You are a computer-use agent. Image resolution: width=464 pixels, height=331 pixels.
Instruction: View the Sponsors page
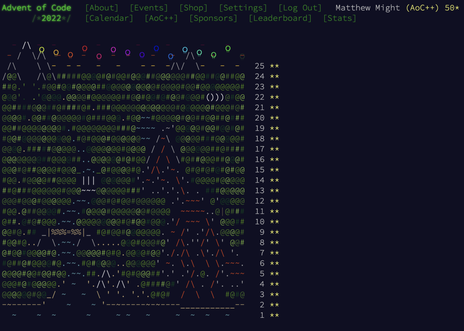click(x=213, y=18)
